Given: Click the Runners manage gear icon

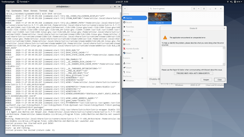Looking at the screenshot, I should (x=142, y=58).
